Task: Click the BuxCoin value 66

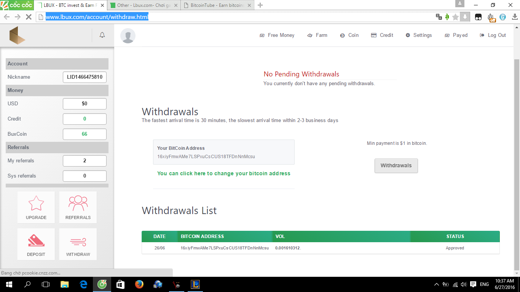Action: tap(85, 134)
